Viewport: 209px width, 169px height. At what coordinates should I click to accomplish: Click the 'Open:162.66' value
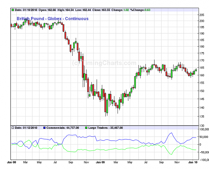coord(47,10)
